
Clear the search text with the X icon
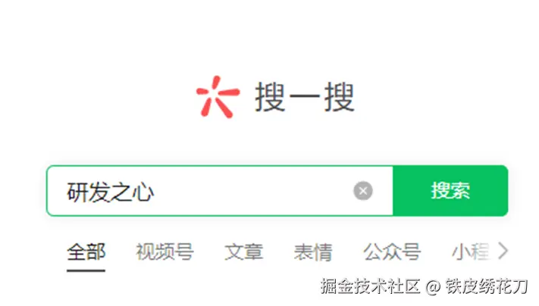[363, 191]
